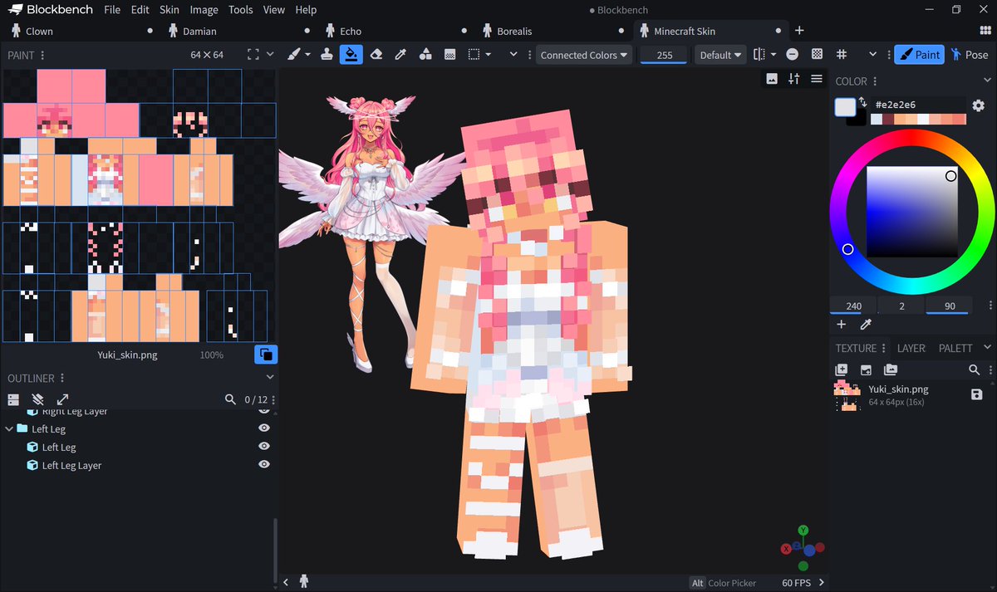Image resolution: width=997 pixels, height=592 pixels.
Task: Select the Color Picker eyedropper tool
Action: pyautogui.click(x=400, y=55)
